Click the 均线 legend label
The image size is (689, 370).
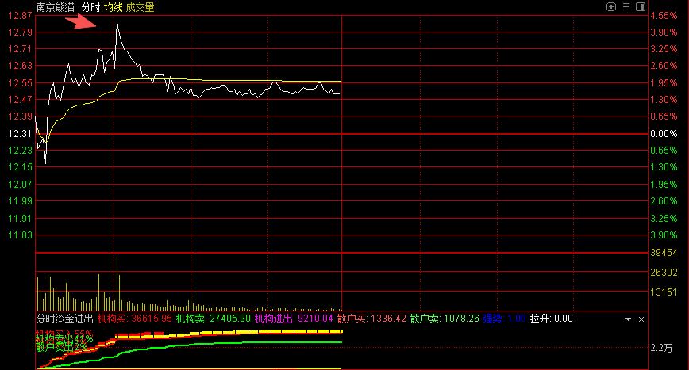click(114, 7)
